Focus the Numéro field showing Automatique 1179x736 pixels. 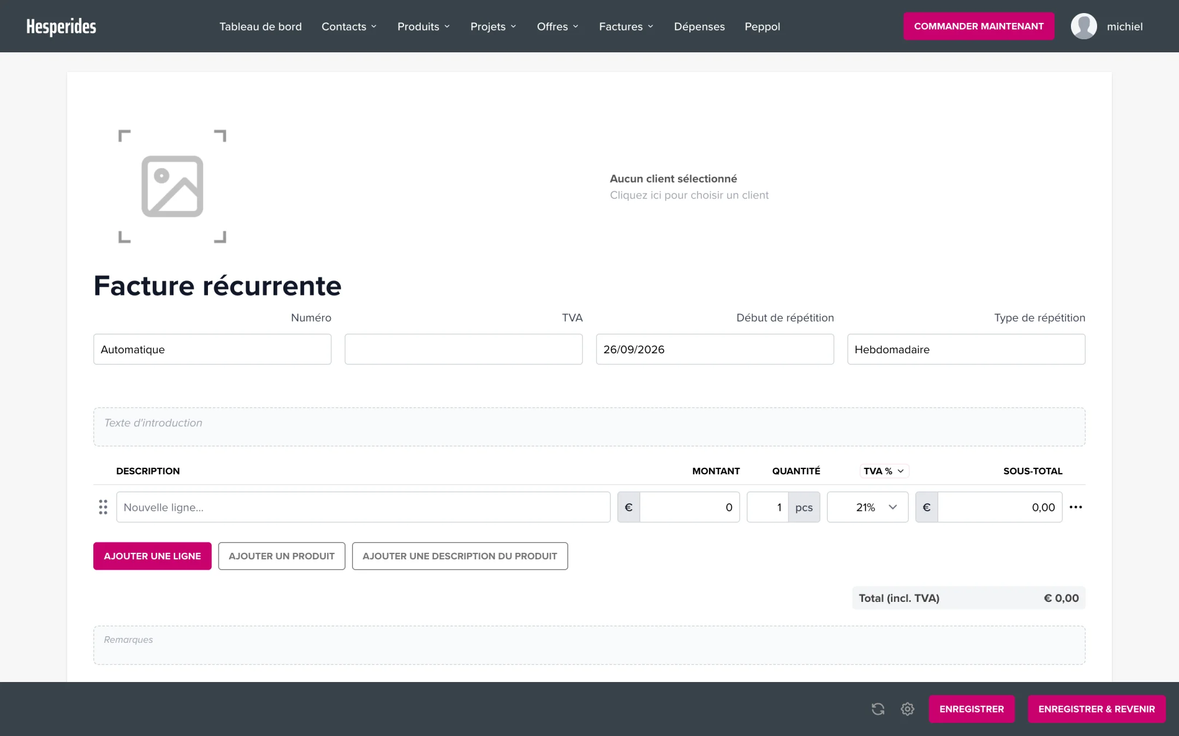tap(212, 349)
